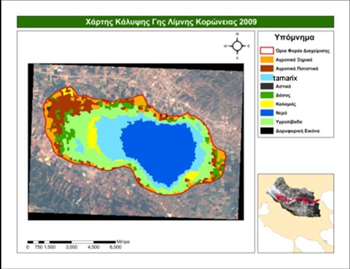
Task: Click the legend label Όρια Φορέα Διαχείρισης
Action: click(x=303, y=51)
